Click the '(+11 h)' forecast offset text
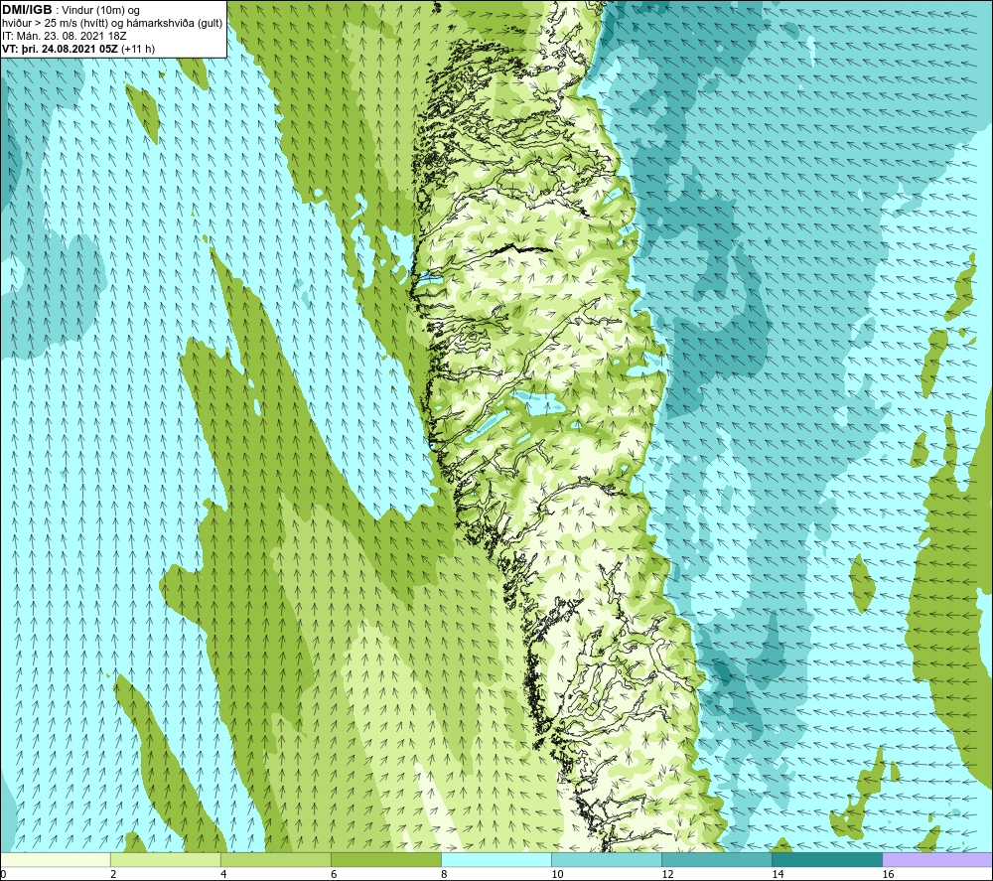This screenshot has width=993, height=881. pos(137,49)
